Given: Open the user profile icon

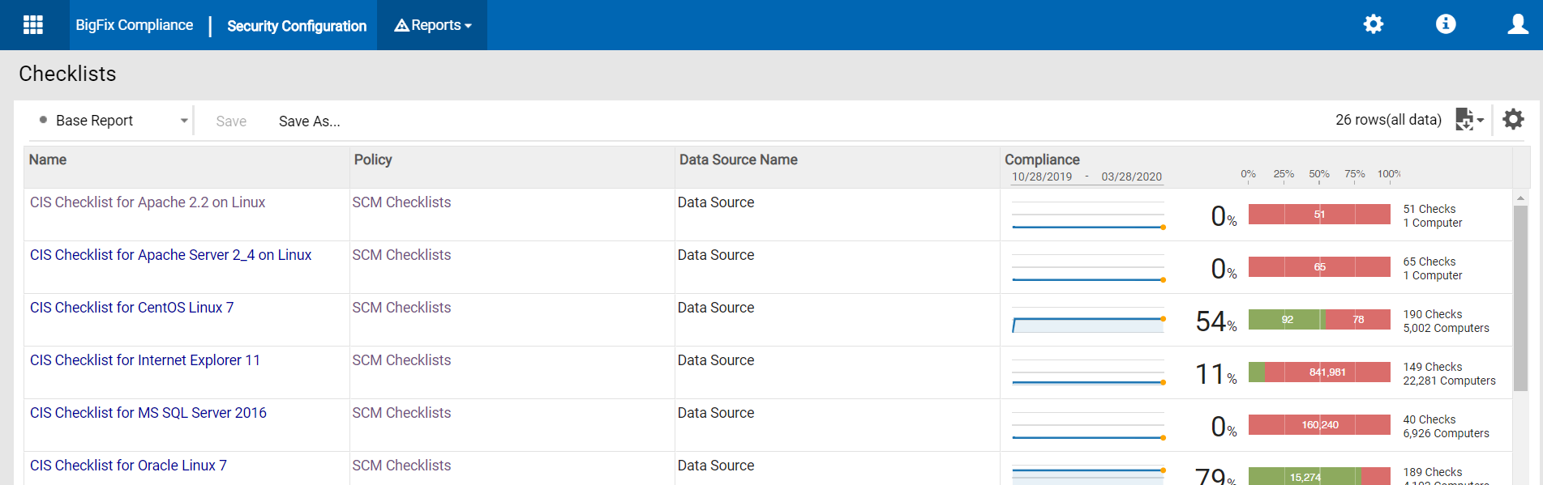Looking at the screenshot, I should pos(1517,24).
